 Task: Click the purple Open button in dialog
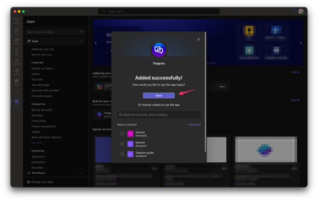[159, 95]
